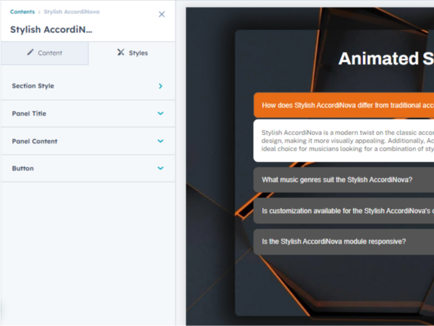Screen dimensions: 434x326
Task: Go back via Contents breadcrumb link
Action: (22, 12)
